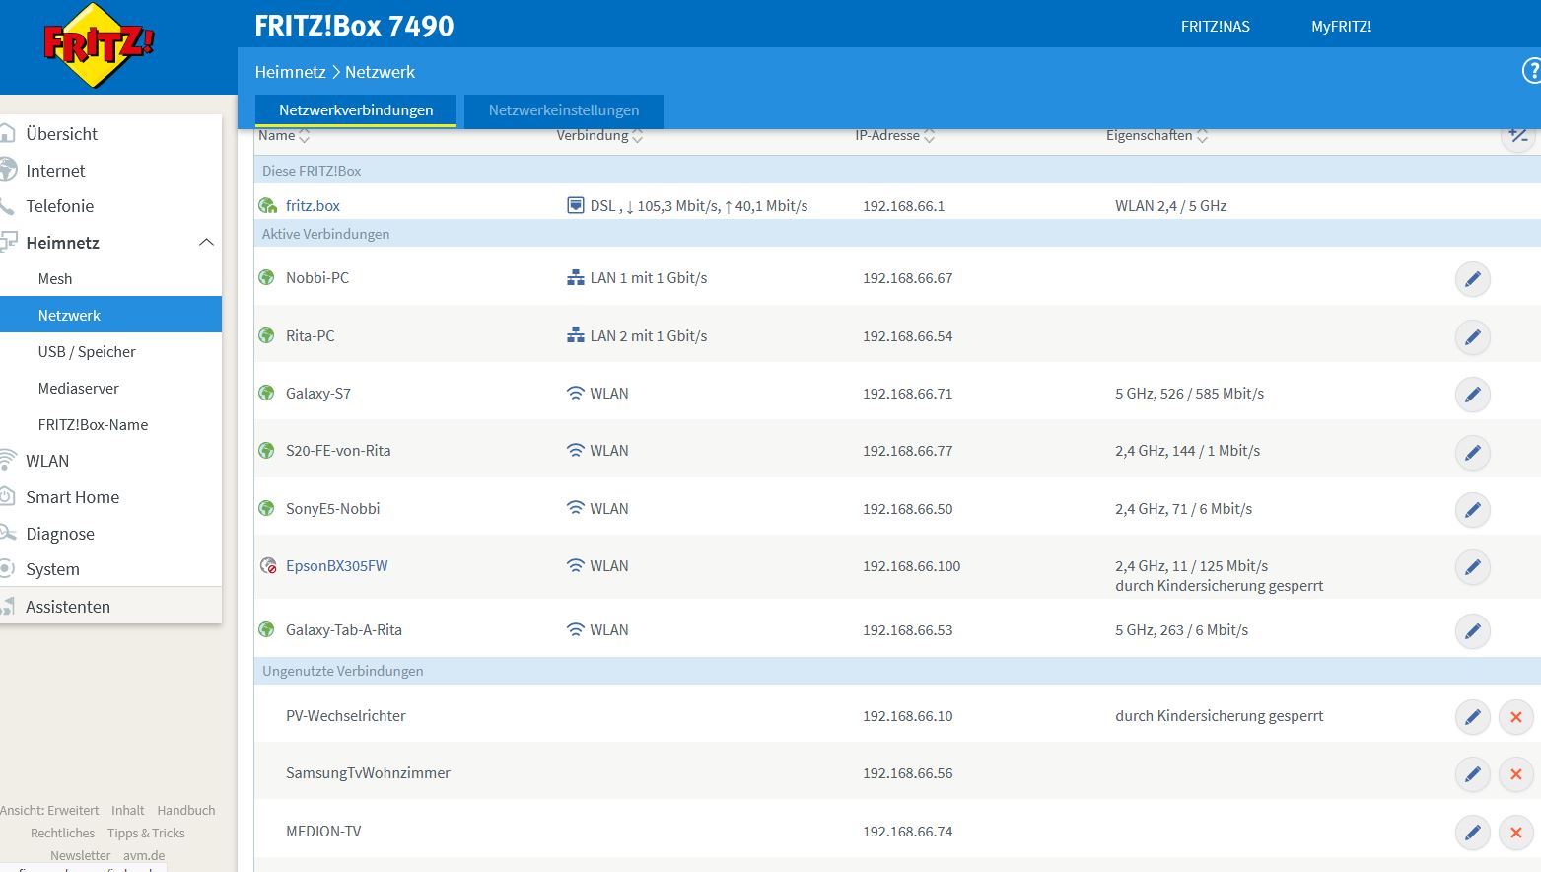This screenshot has height=872, width=1541.
Task: Edit the PV-Wechselrichter device entry
Action: (x=1472, y=717)
